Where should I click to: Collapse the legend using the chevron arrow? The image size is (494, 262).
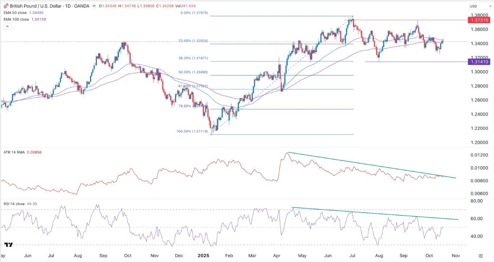(x=7, y=26)
